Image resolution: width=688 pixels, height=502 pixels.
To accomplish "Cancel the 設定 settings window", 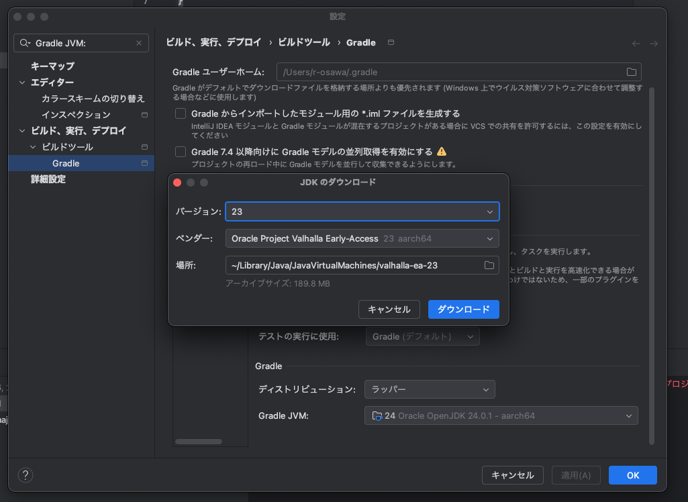I will tap(513, 475).
